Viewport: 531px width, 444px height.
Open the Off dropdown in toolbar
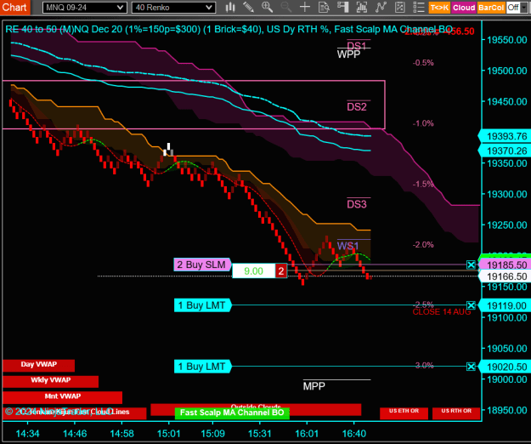point(517,8)
